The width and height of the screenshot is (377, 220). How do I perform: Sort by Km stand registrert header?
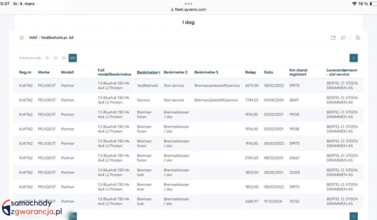tap(298, 72)
